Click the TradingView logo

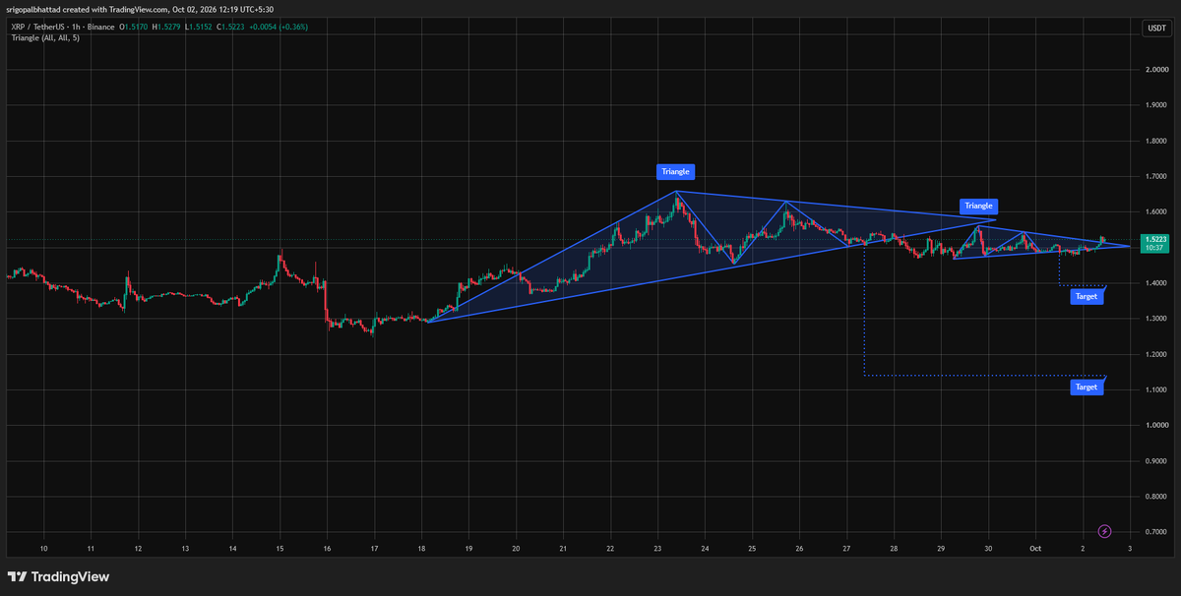(x=58, y=577)
